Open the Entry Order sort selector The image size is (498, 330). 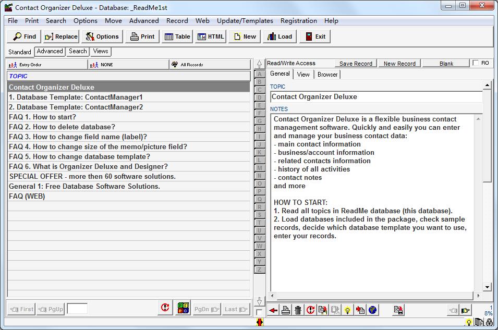tap(47, 65)
